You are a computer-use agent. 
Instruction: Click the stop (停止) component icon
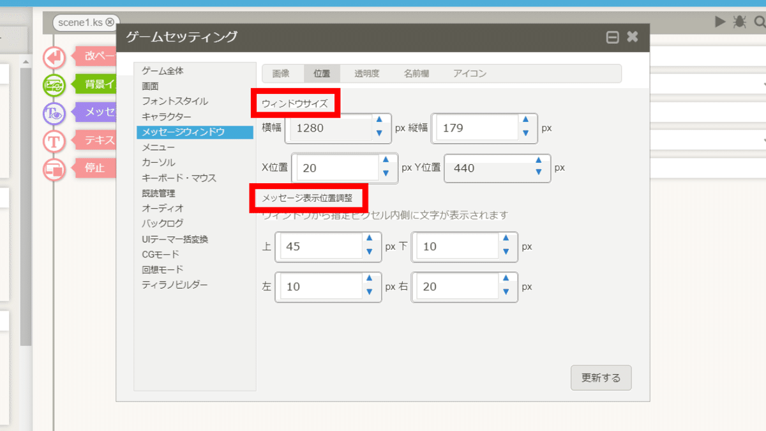coord(55,169)
